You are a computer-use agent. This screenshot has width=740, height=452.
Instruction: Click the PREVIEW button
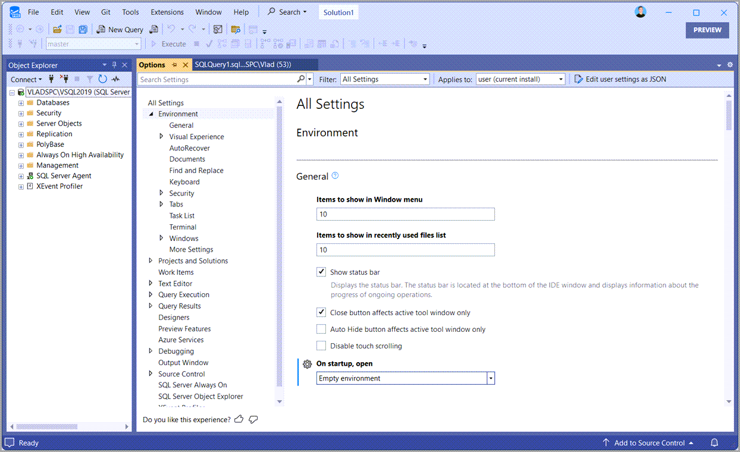707,30
